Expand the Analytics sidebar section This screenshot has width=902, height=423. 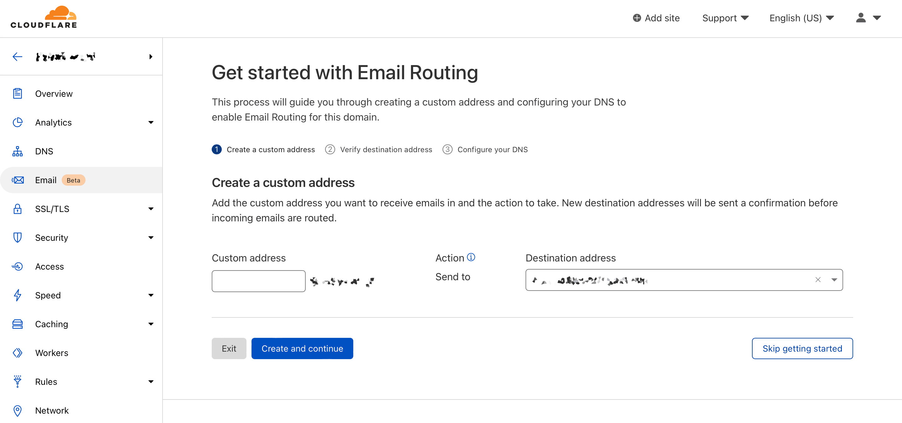click(x=151, y=122)
